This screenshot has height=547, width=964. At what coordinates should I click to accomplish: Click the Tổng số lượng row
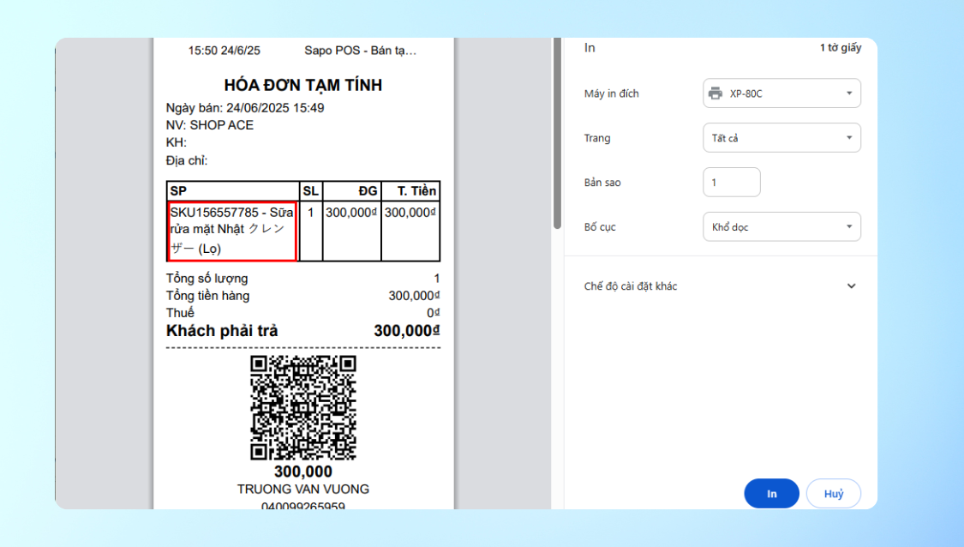point(303,278)
